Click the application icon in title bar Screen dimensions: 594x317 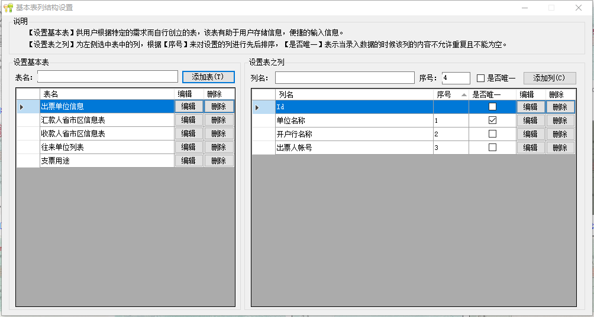(8, 8)
